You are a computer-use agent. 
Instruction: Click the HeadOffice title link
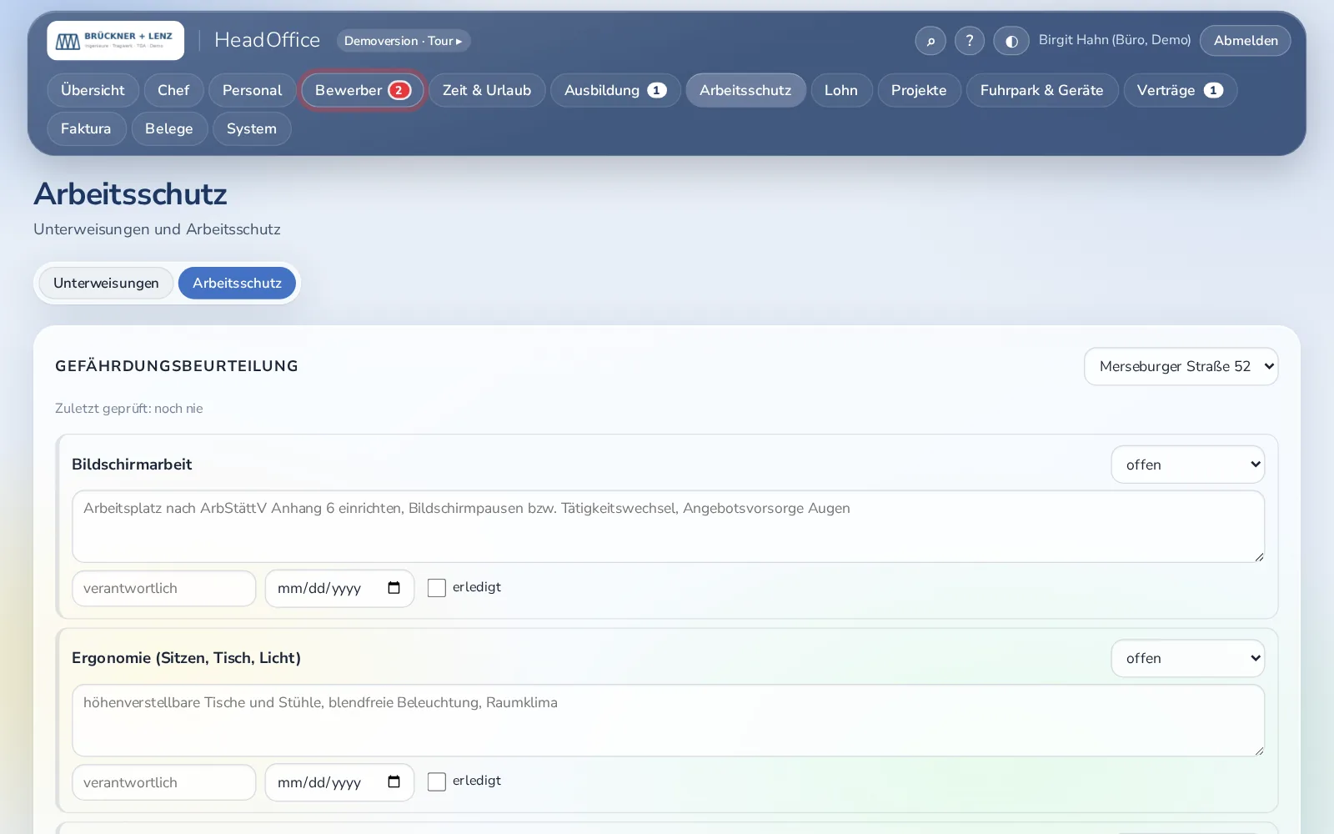pyautogui.click(x=267, y=40)
